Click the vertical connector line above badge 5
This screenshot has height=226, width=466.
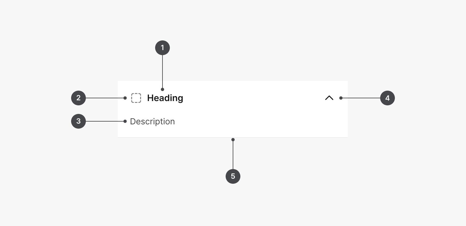(233, 155)
